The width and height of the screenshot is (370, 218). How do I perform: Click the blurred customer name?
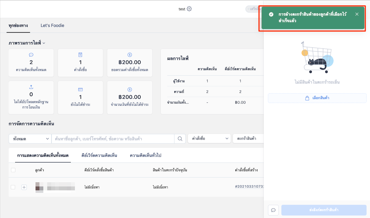(61, 187)
